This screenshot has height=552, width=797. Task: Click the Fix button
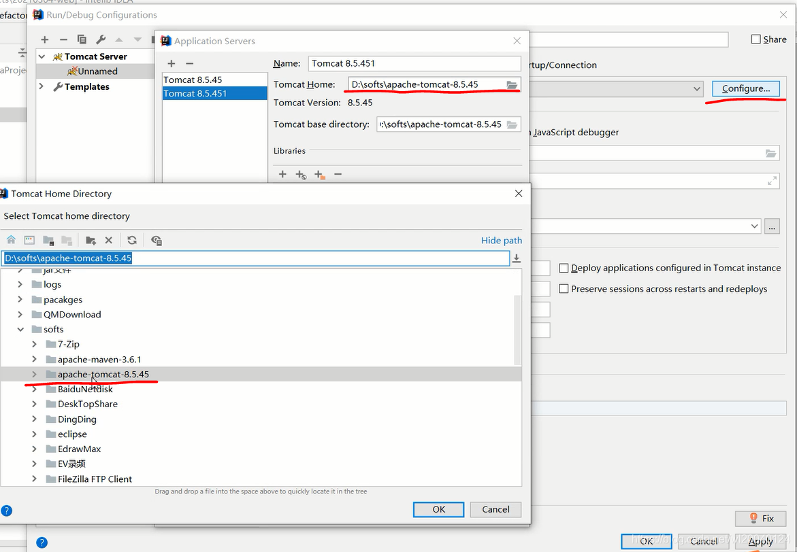pos(761,518)
